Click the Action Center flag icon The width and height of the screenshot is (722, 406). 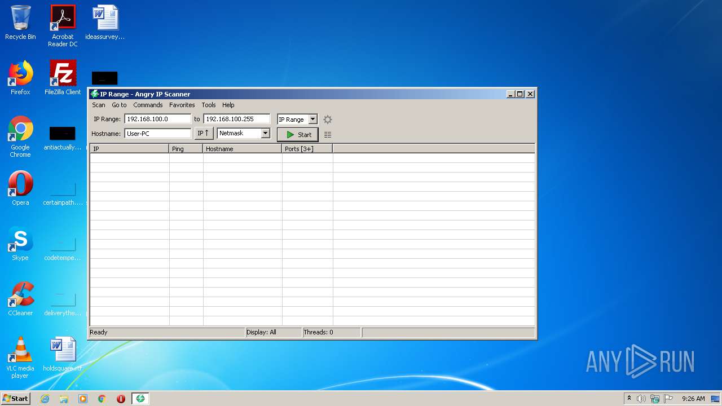668,399
